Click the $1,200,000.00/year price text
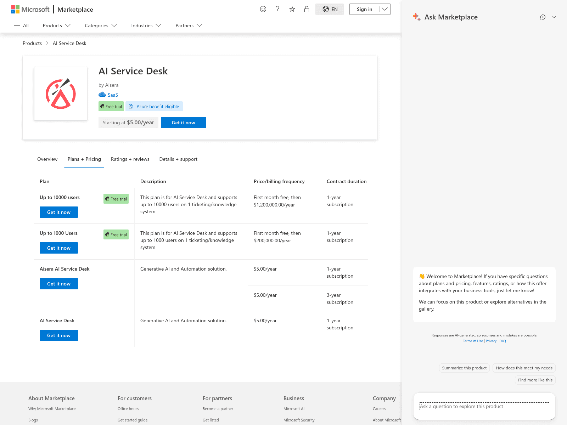The width and height of the screenshot is (567, 425). (x=274, y=205)
